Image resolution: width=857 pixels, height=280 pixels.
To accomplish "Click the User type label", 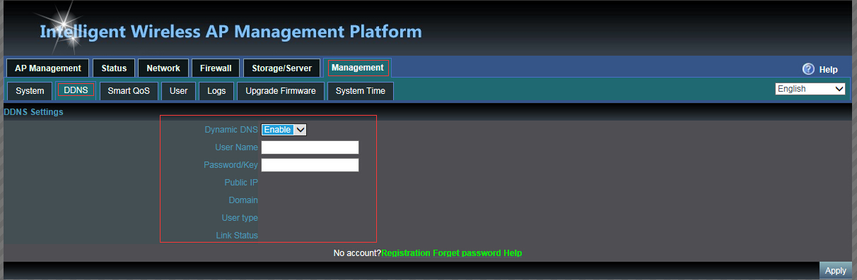I will (240, 218).
